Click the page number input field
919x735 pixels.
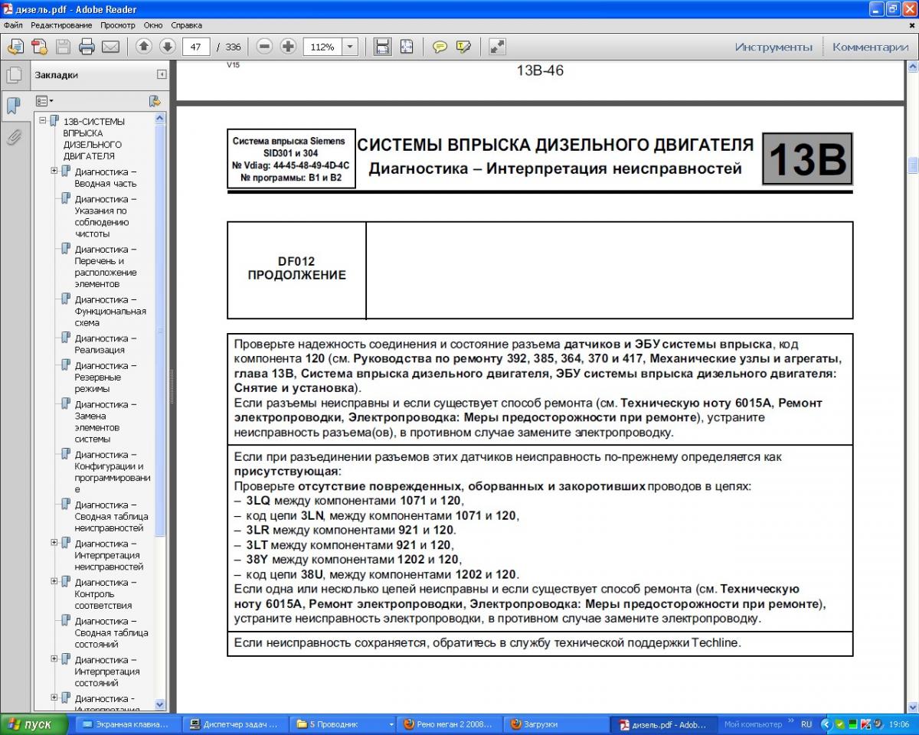tap(197, 47)
